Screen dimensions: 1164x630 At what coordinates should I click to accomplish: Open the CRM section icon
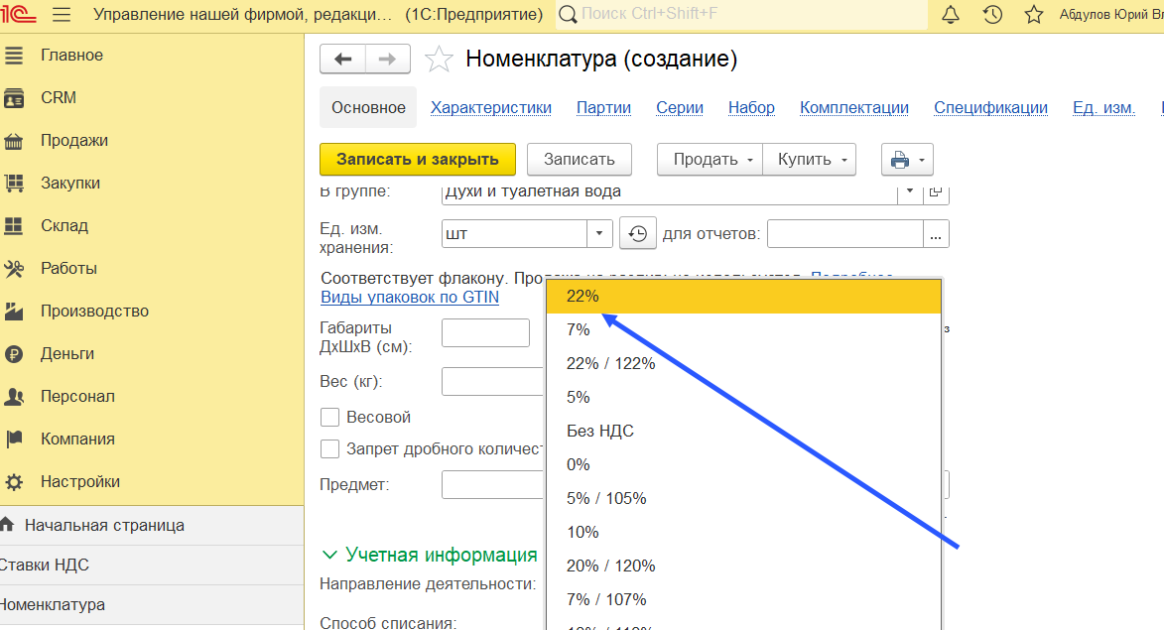pyautogui.click(x=13, y=98)
